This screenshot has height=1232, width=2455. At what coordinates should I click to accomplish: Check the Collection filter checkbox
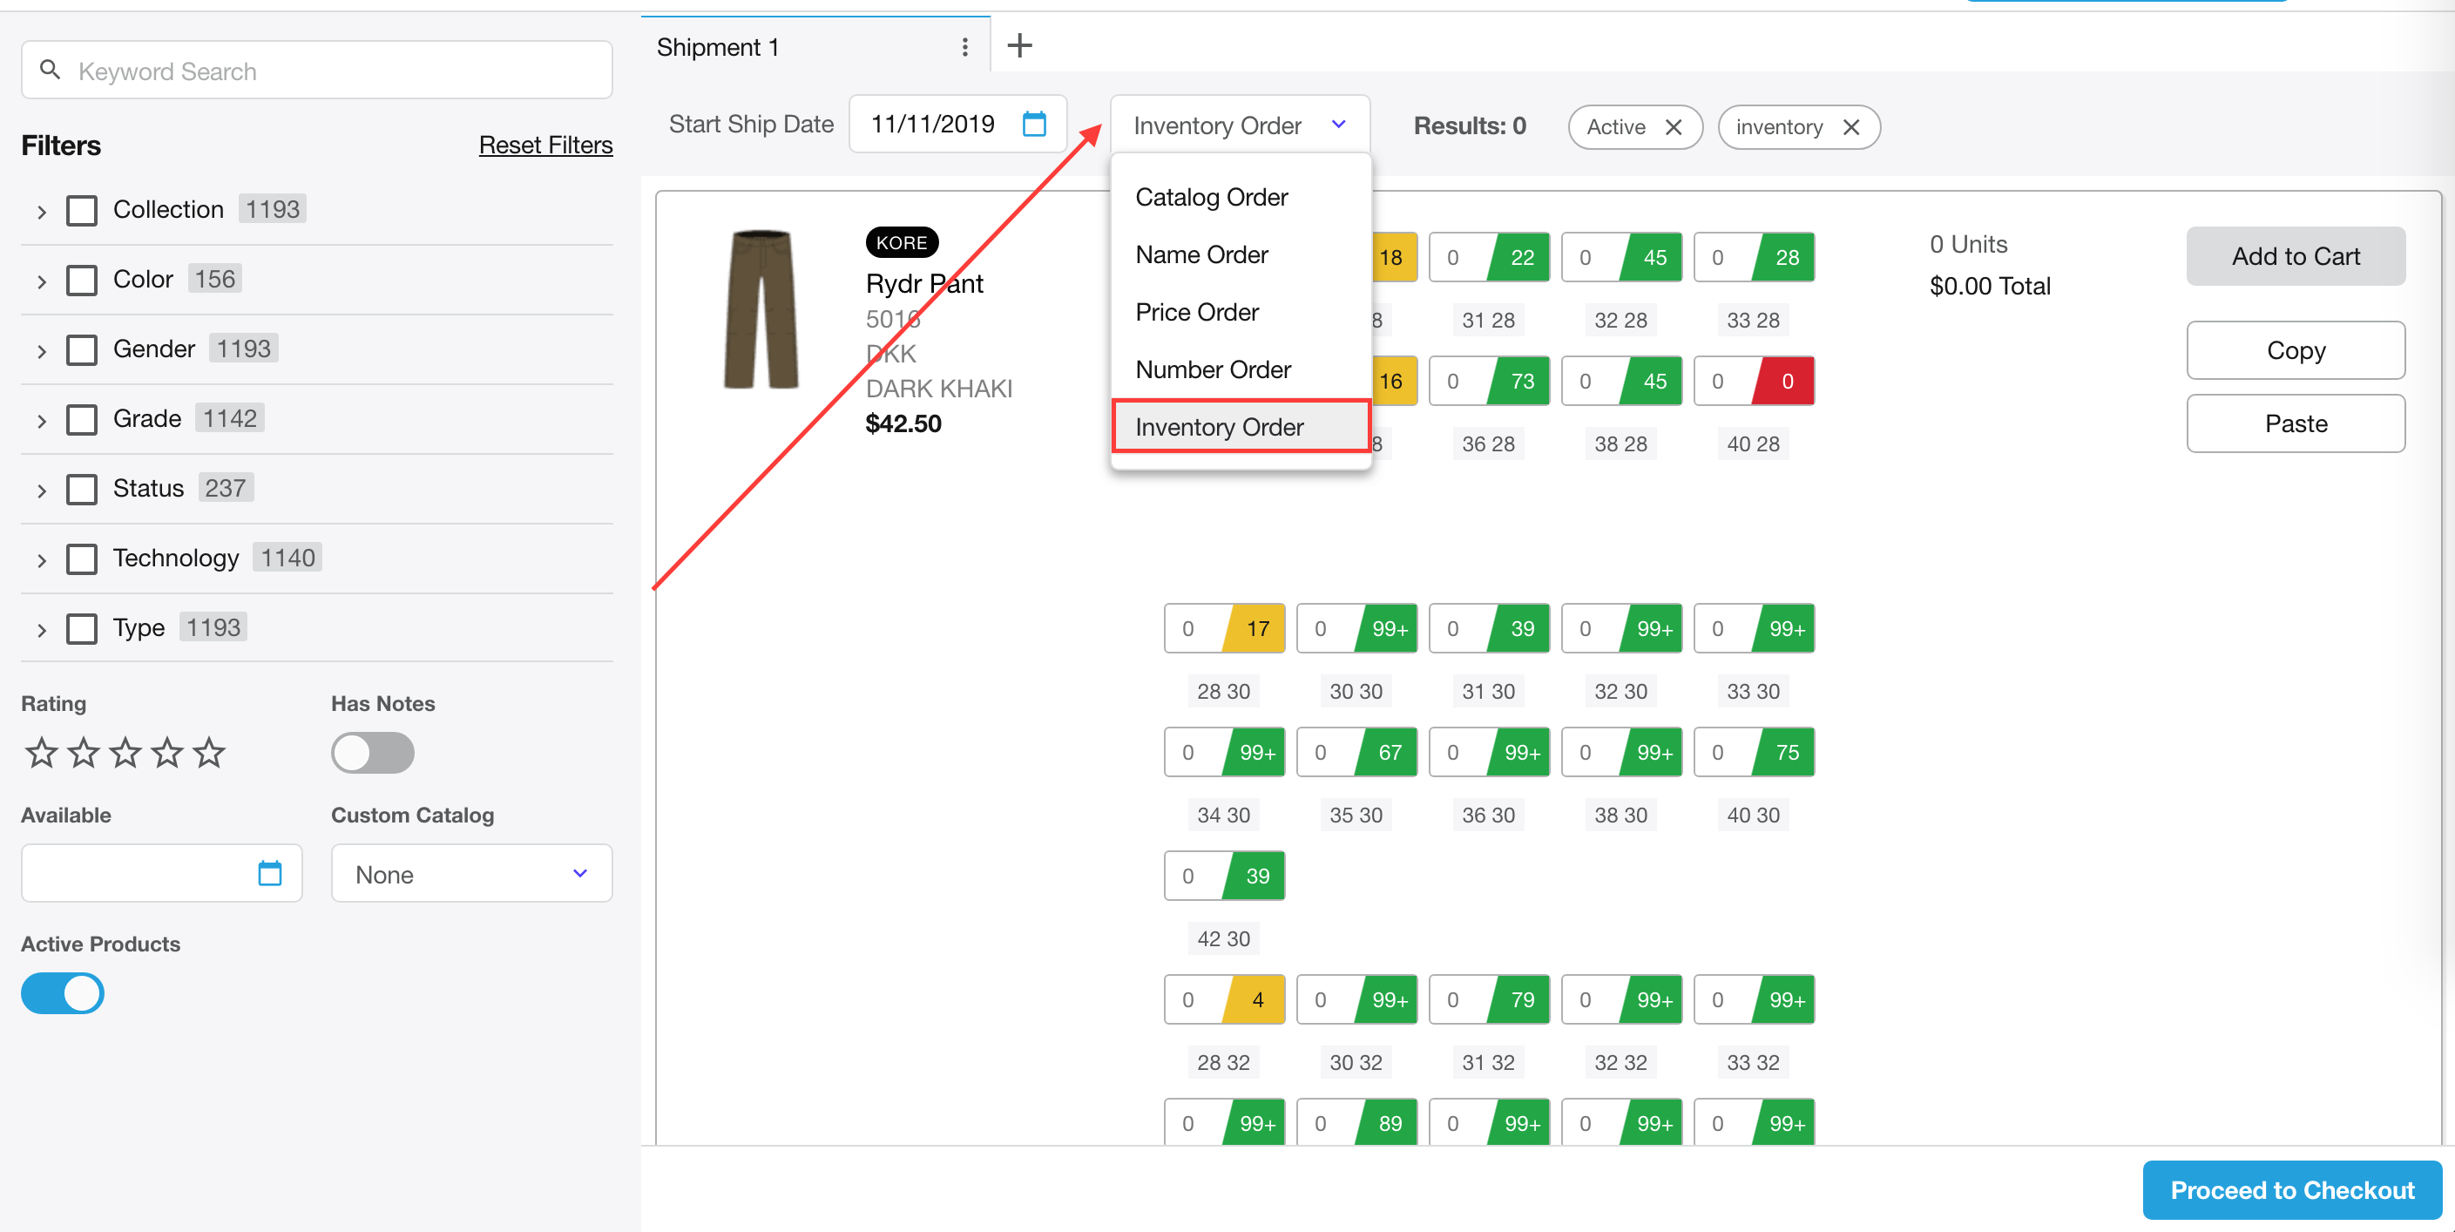click(82, 210)
